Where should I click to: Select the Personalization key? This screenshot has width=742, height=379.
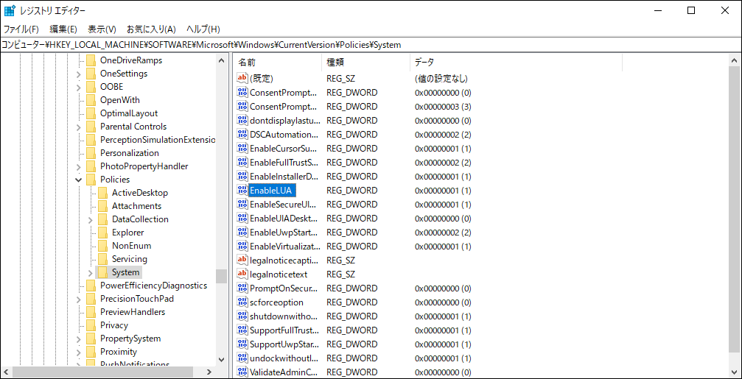tap(129, 153)
